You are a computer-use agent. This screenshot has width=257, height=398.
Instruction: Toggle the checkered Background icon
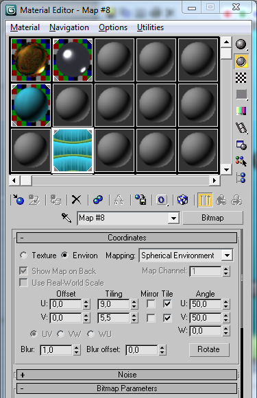click(241, 78)
